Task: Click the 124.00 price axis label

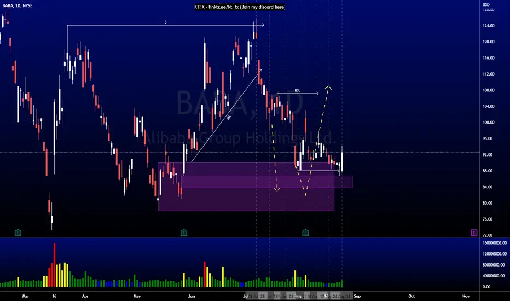Action: [x=489, y=26]
